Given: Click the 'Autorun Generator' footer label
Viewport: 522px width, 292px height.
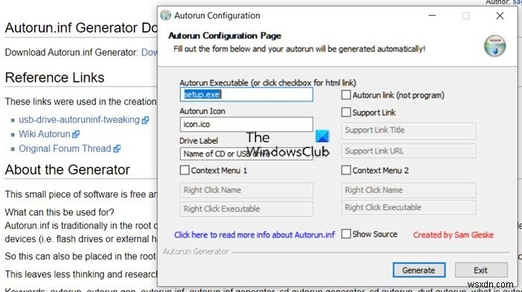Looking at the screenshot, I should pyautogui.click(x=196, y=252).
